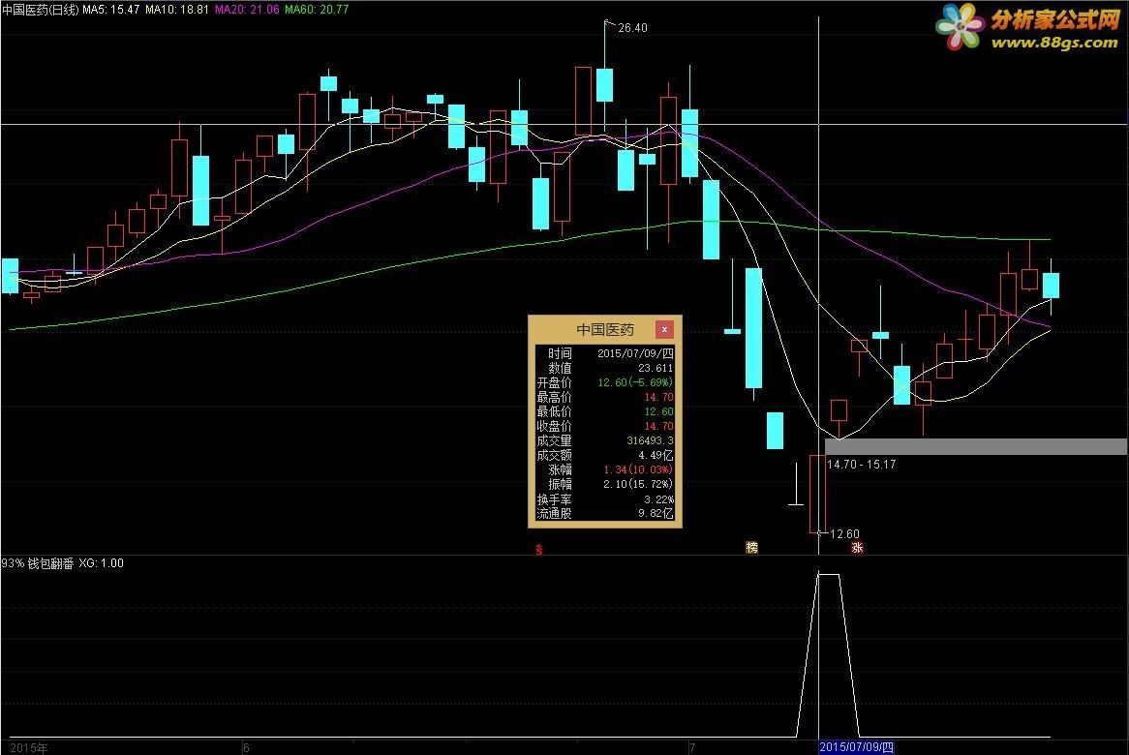The width and height of the screenshot is (1129, 755).
Task: Click the 榜 marker icon below the chart
Action: [x=751, y=548]
